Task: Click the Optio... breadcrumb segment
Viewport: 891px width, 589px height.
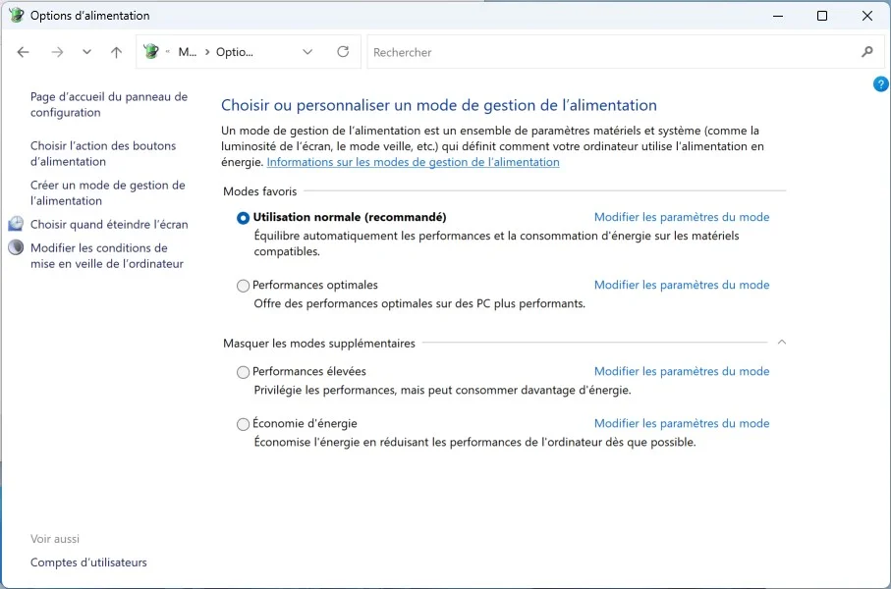Action: click(x=235, y=52)
